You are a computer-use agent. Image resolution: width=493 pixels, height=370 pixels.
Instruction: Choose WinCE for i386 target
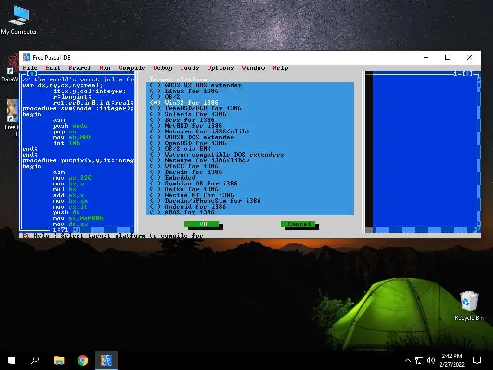tap(184, 166)
